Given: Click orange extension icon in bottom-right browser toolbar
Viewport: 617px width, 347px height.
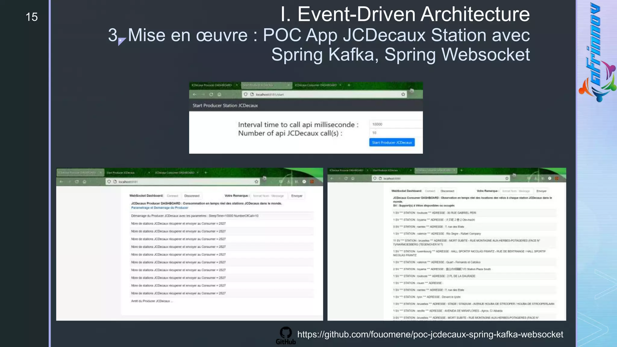Looking at the screenshot, I should pyautogui.click(x=557, y=178).
